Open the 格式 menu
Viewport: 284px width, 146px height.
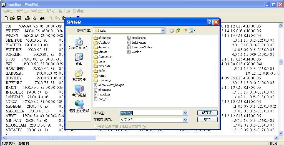[x=64, y=11]
